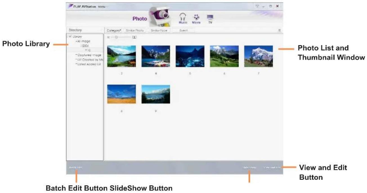The image size is (367, 193).
Task: Click the View and Edit button
Action: tap(272, 167)
